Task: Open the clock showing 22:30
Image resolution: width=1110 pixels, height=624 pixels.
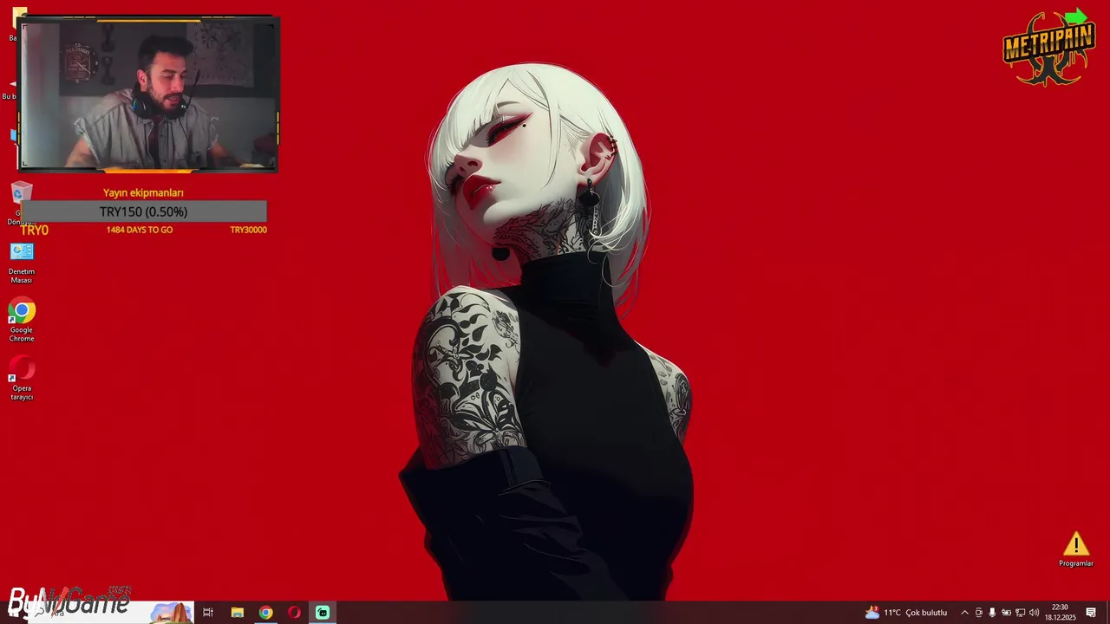Action: [1060, 613]
